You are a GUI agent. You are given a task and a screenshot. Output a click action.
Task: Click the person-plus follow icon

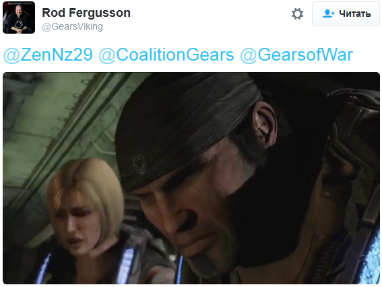coord(328,13)
